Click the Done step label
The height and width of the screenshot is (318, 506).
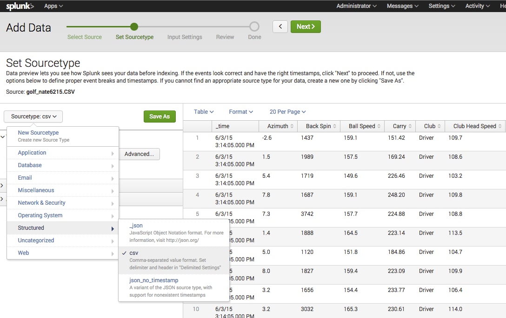254,37
